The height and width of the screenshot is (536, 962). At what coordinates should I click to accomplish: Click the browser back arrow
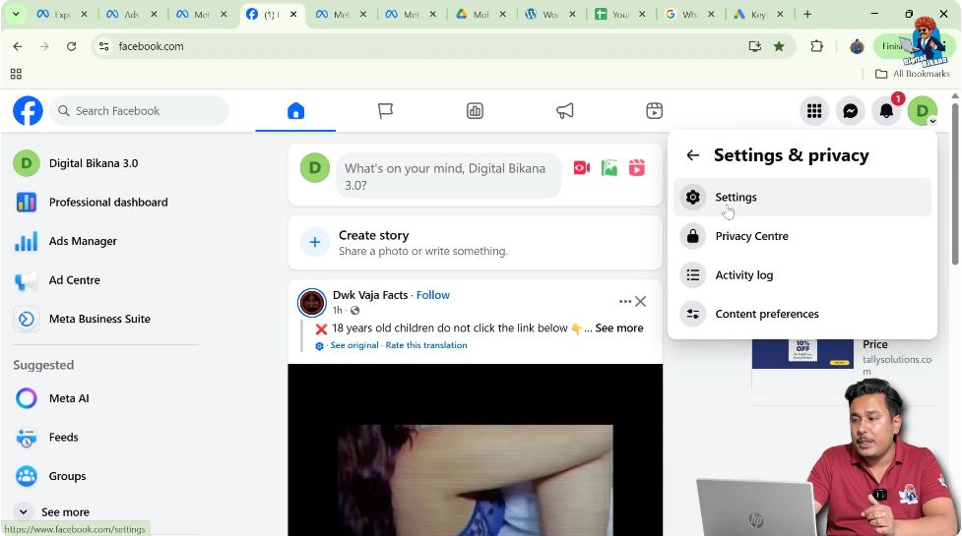click(x=18, y=46)
